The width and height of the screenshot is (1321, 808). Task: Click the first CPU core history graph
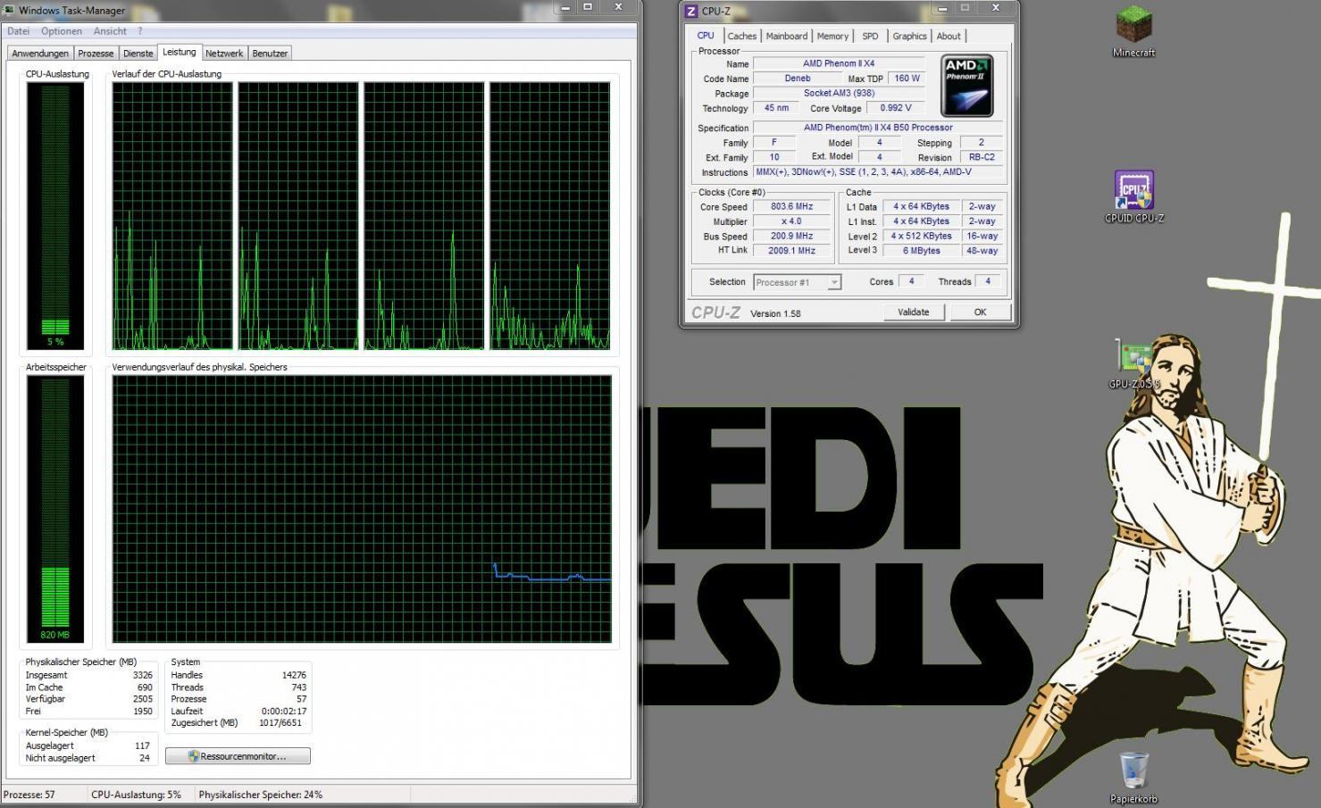click(172, 216)
